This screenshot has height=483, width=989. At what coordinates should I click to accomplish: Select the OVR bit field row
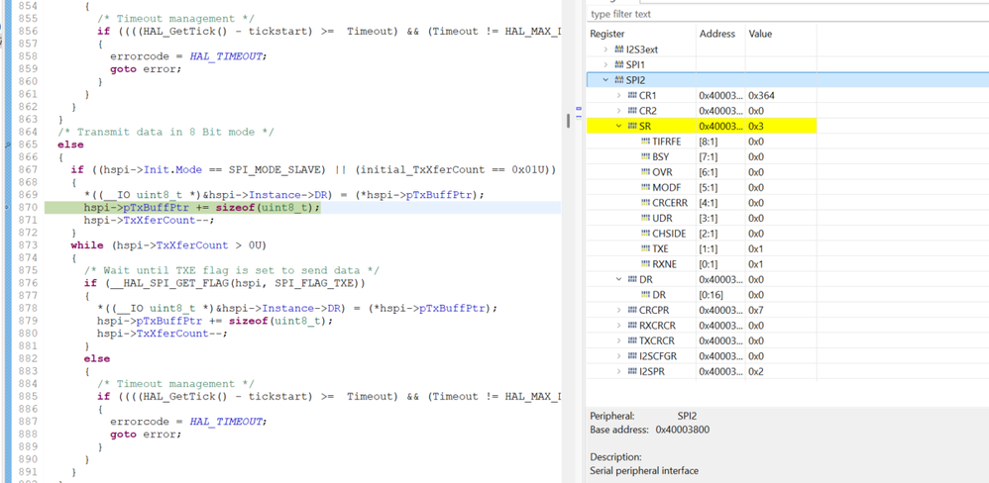tap(702, 172)
